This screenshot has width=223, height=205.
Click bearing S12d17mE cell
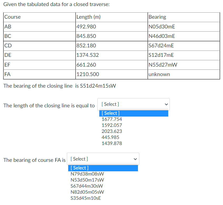click(x=184, y=55)
